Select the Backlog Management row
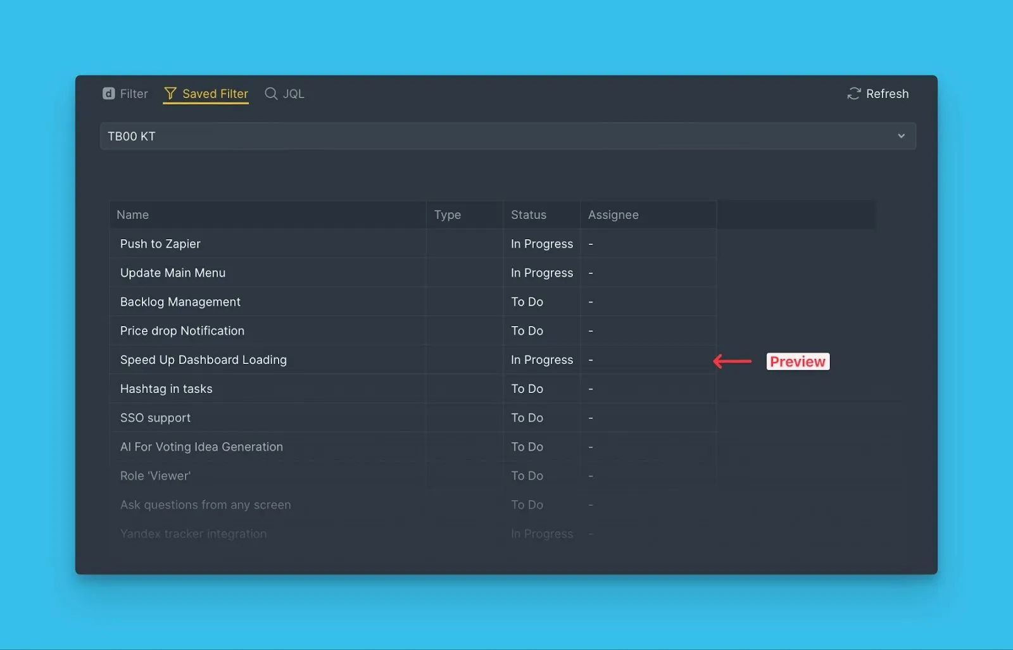The height and width of the screenshot is (650, 1013). click(x=180, y=302)
